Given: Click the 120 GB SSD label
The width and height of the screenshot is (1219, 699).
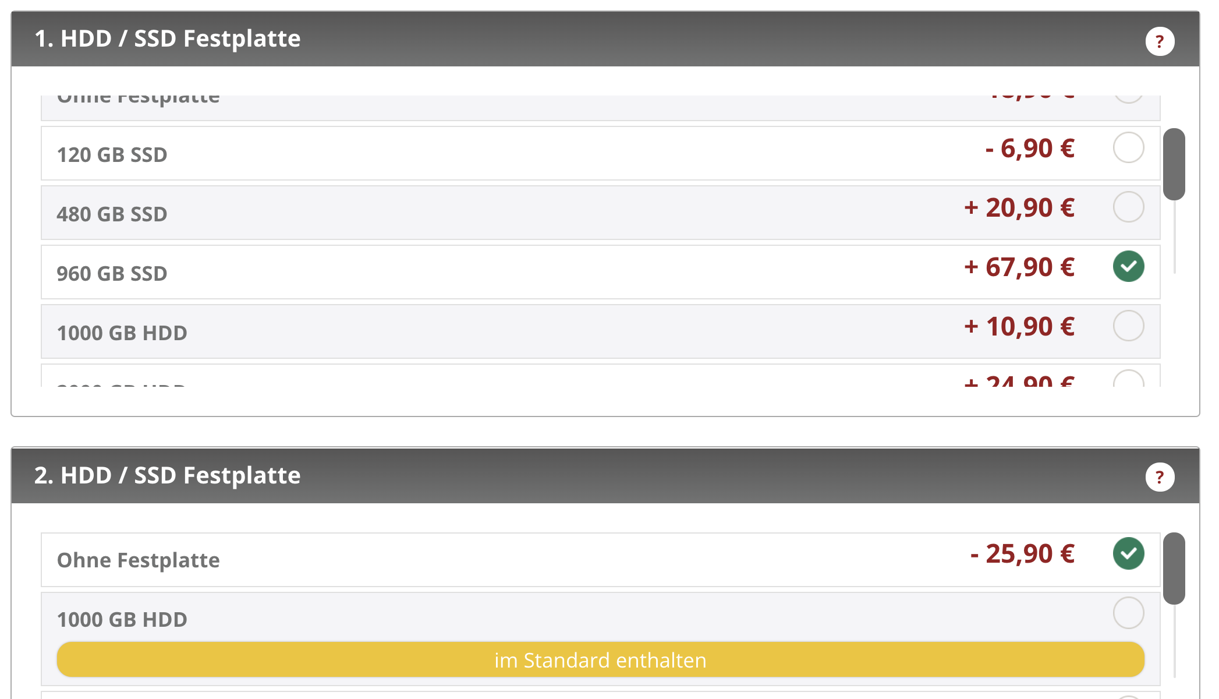Looking at the screenshot, I should click(112, 155).
